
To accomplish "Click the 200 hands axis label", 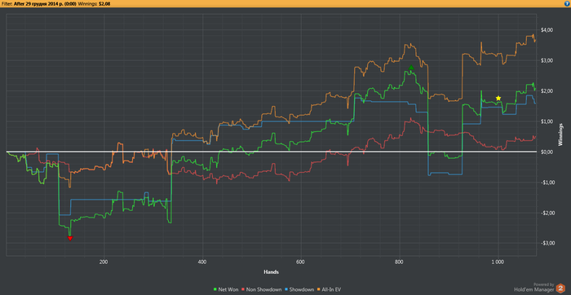I will pos(104,262).
